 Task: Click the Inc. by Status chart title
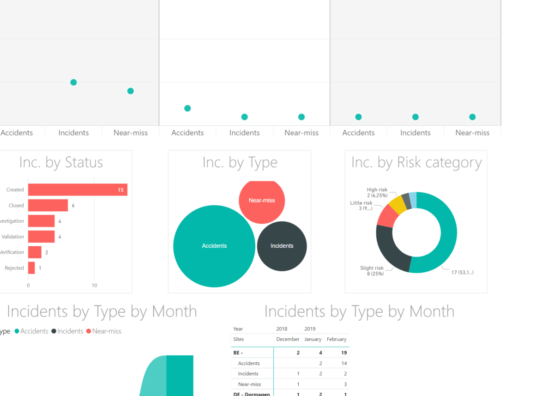(x=61, y=162)
